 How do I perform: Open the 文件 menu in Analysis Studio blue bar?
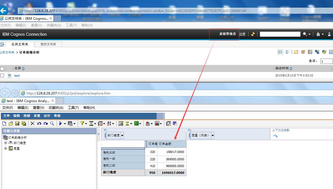(6, 116)
